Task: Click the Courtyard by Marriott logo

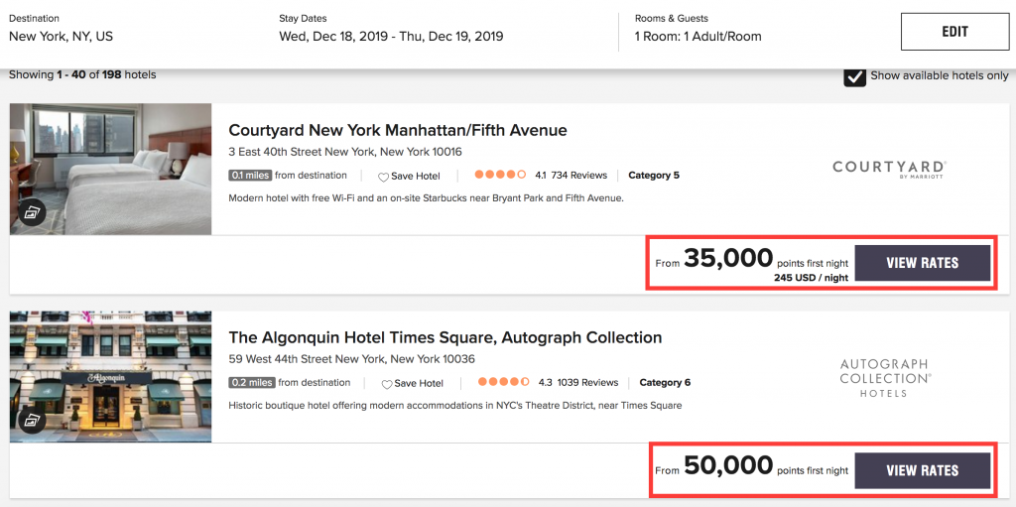Action: point(889,170)
